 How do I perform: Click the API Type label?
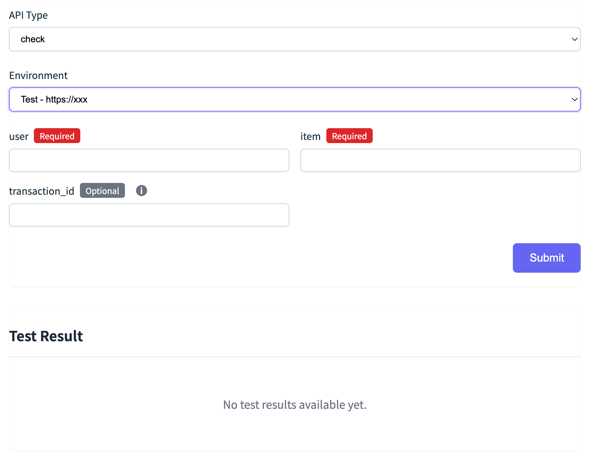[x=28, y=15]
